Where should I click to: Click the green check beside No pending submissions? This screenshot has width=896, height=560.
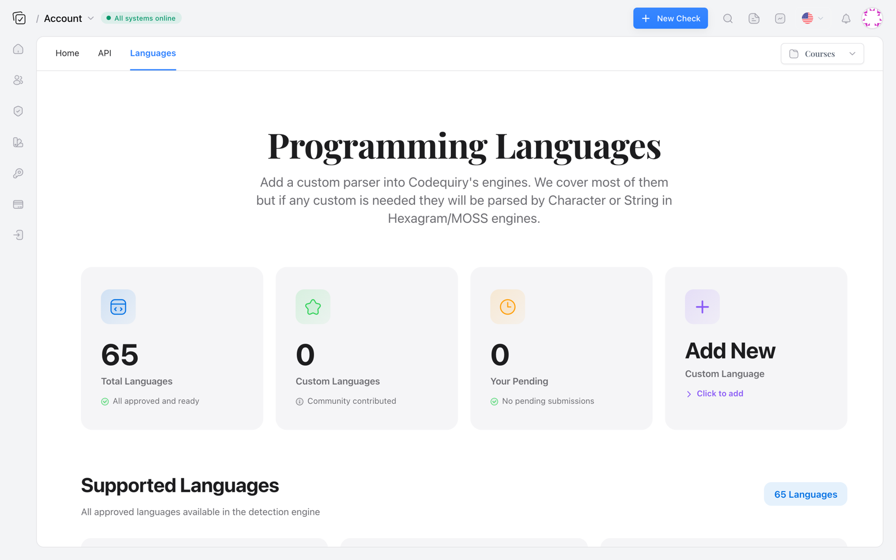tap(494, 402)
